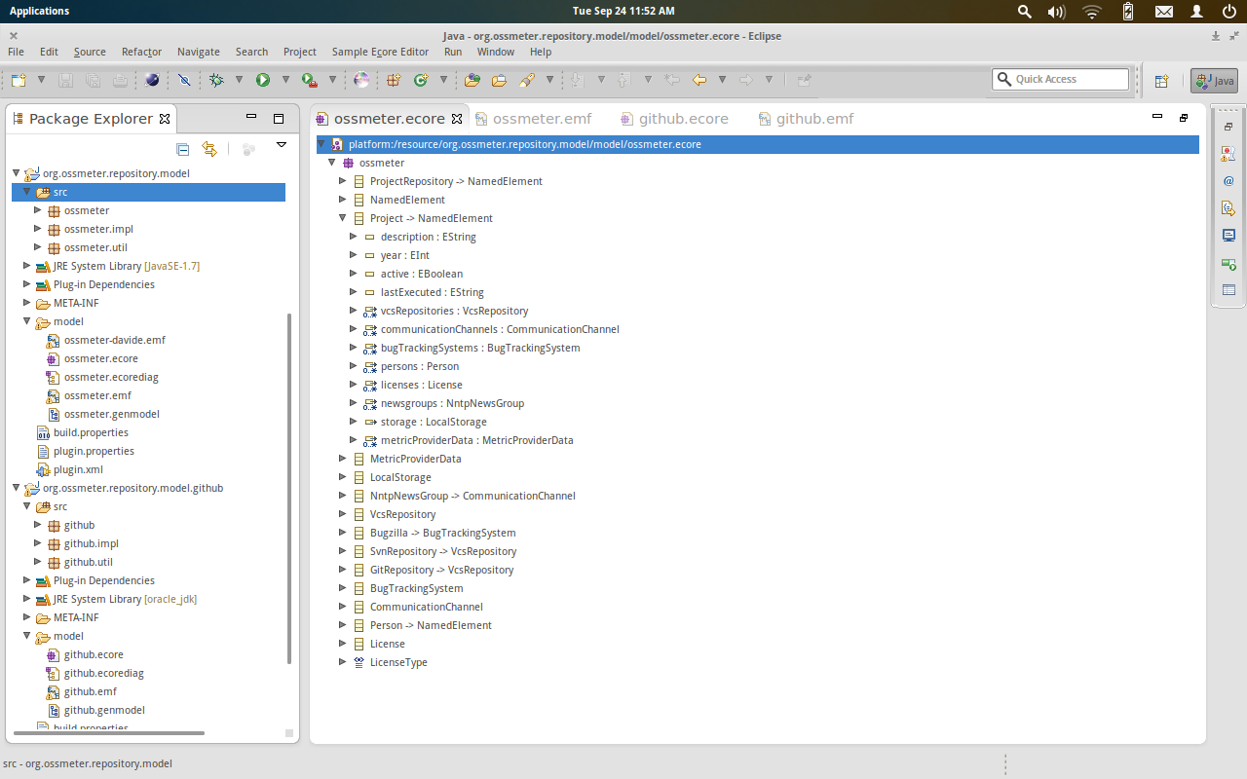This screenshot has width=1247, height=779.
Task: Click the Open Task folder icon
Action: [499, 80]
